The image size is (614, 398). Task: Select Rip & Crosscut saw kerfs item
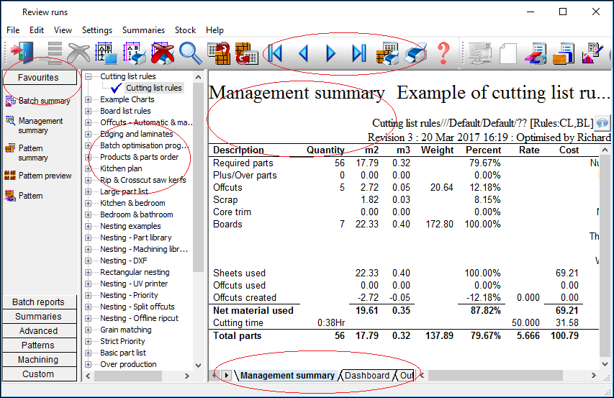coord(143,180)
